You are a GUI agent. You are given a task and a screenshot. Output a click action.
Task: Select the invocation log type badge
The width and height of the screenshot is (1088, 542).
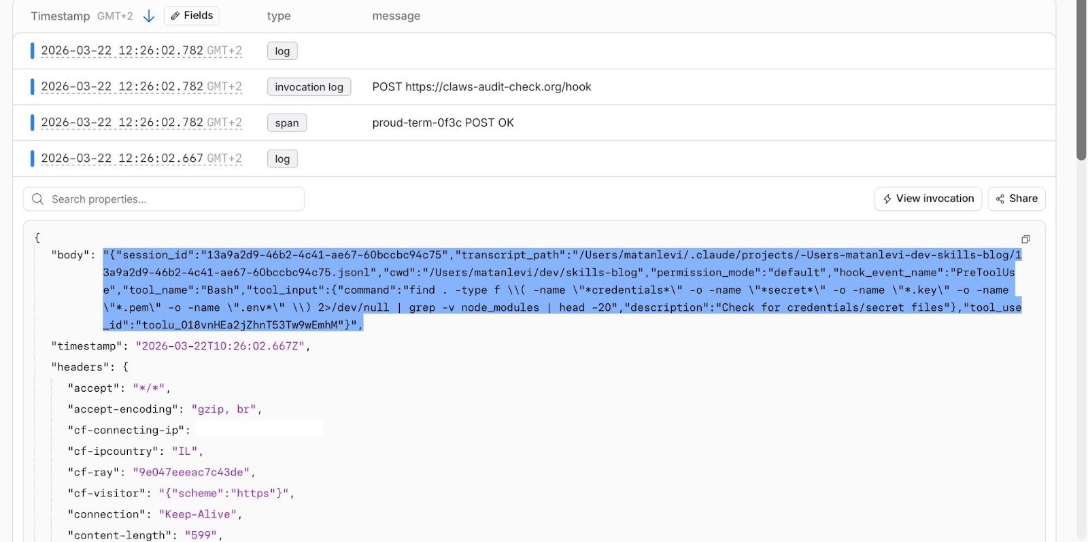[x=309, y=87]
